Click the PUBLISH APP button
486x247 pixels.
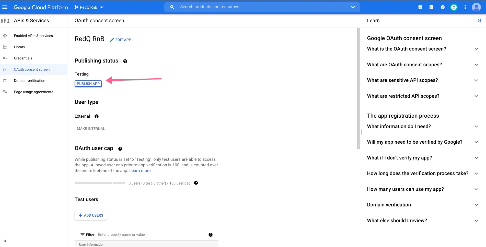pyautogui.click(x=88, y=84)
